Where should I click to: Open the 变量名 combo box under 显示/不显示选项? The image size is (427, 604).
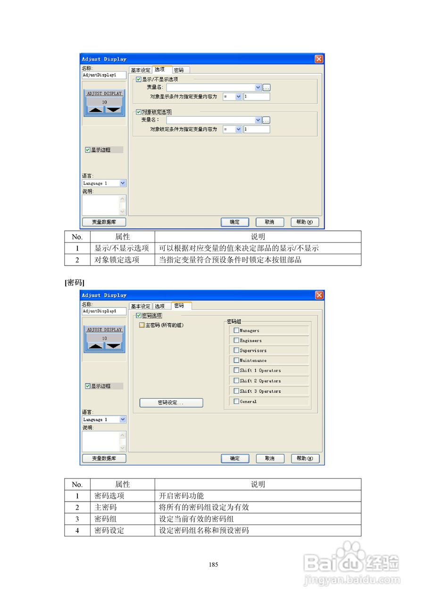click(258, 87)
